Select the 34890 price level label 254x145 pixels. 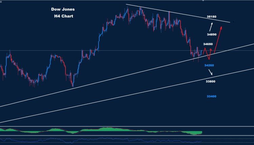coord(212,34)
